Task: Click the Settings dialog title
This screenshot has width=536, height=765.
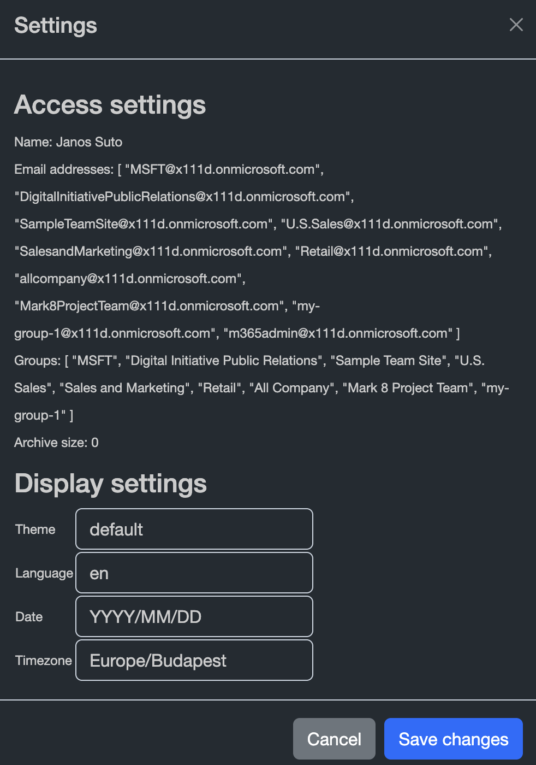Action: pyautogui.click(x=56, y=26)
